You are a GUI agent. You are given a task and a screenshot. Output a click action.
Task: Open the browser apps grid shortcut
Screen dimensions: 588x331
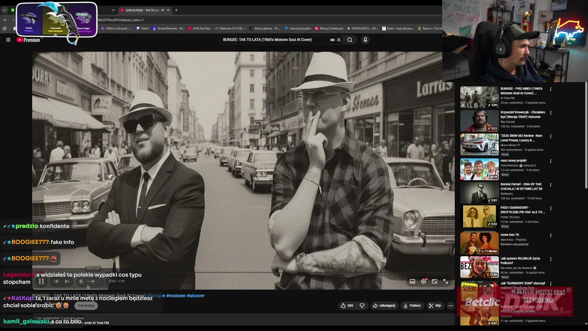tap(5, 29)
